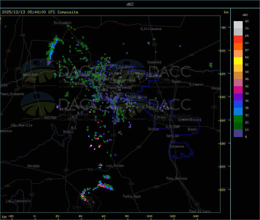Click the Cda_Amarilla label
The image size is (260, 220).
tap(22, 125)
